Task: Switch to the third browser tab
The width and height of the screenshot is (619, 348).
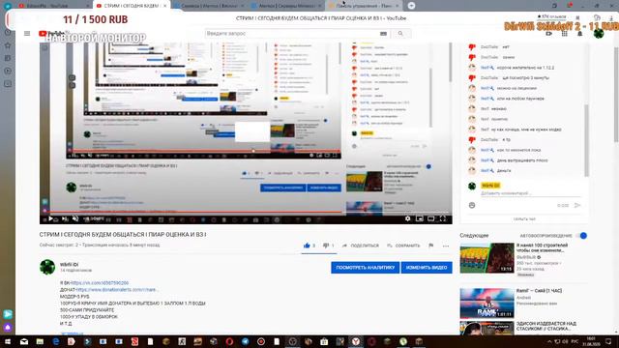Action: 209,6
